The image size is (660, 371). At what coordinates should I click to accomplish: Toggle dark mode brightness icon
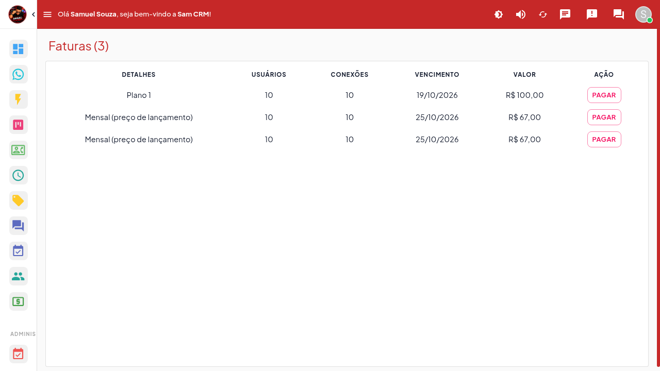click(x=499, y=14)
